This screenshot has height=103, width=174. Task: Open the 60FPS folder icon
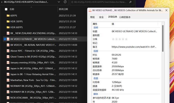[x=8, y=16]
